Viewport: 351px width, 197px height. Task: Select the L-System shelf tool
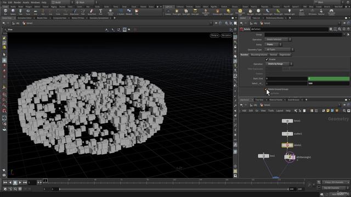pos(121,12)
